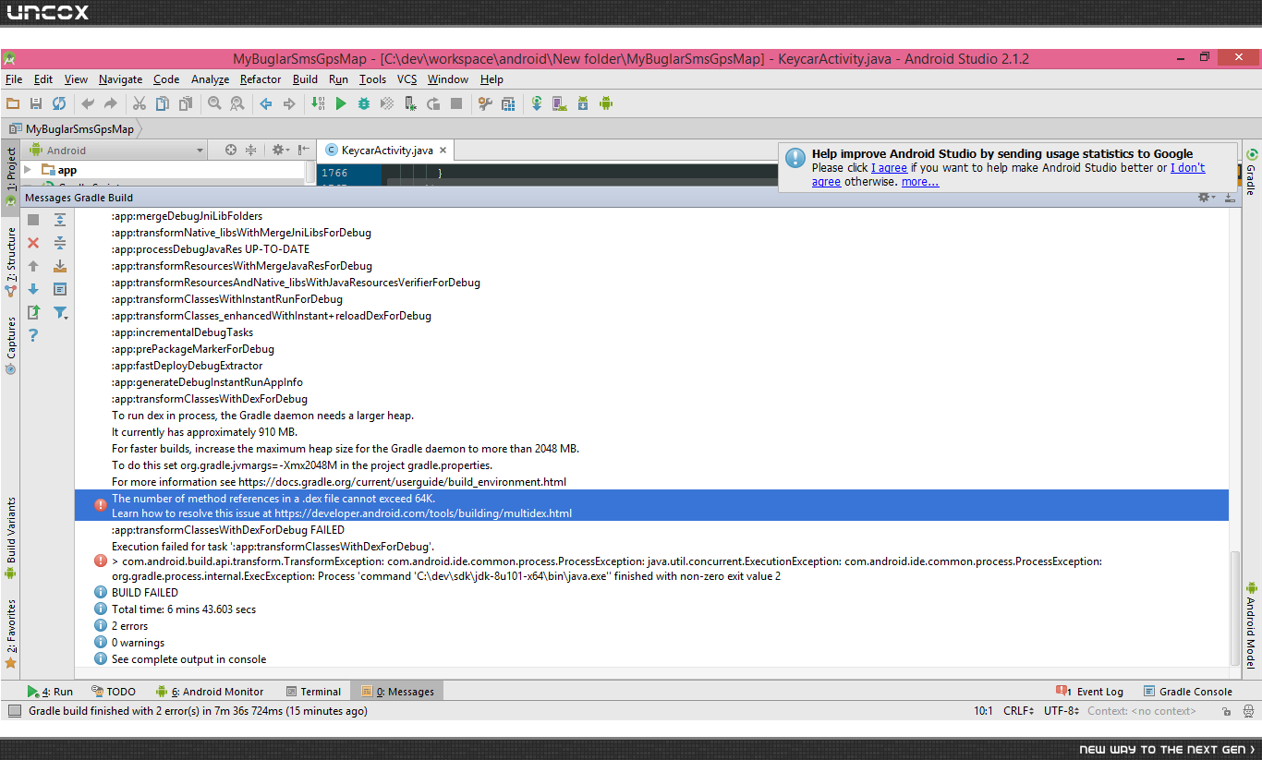Click the scroll from source target icon
Viewport: 1262px width, 760px height.
[231, 150]
